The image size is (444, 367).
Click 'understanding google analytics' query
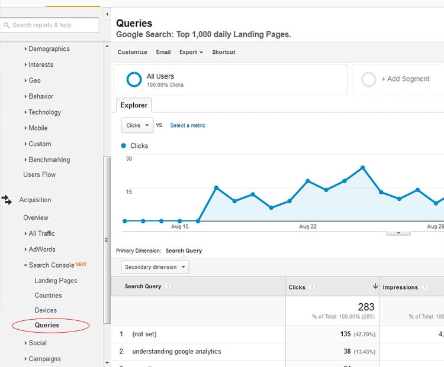point(176,352)
